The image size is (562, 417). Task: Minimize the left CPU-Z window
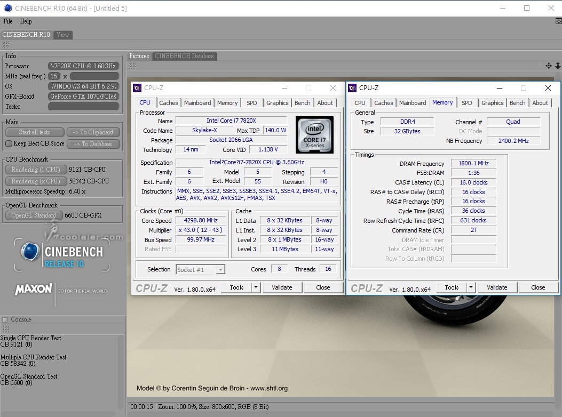point(284,88)
